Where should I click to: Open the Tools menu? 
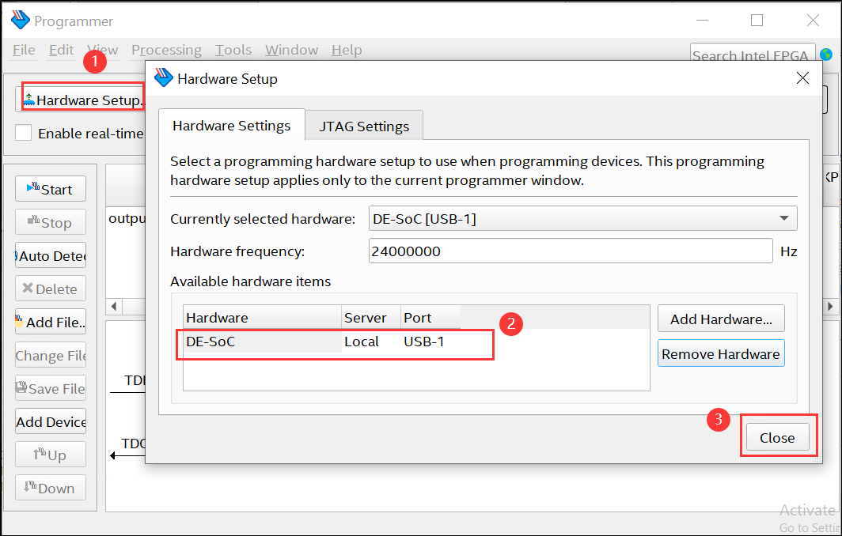[x=233, y=50]
